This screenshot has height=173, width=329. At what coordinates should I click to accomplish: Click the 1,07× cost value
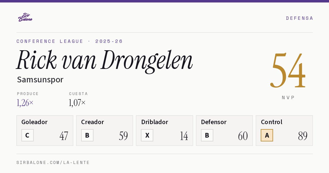pos(77,103)
